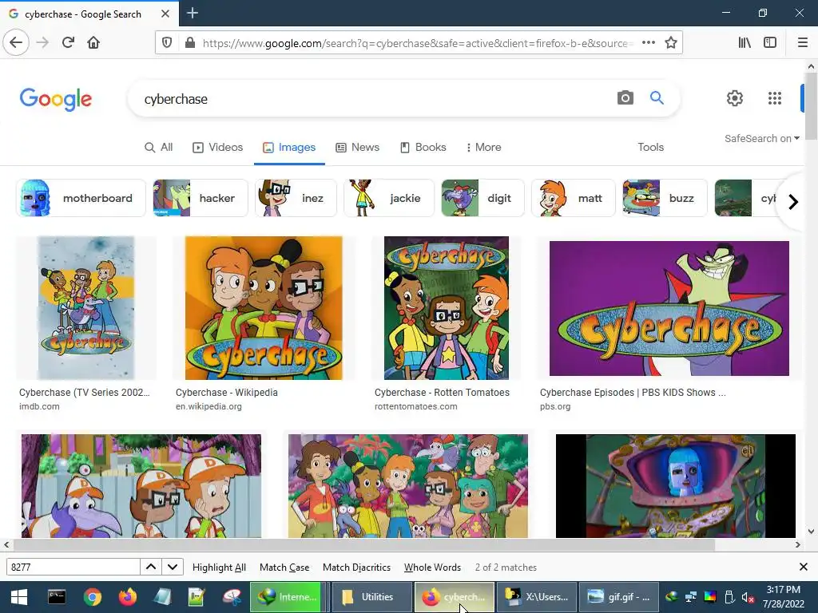Filter images by inez chip
The image size is (818, 613).
click(x=296, y=198)
